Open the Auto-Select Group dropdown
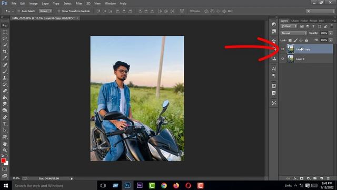The height and width of the screenshot is (190, 337). [x=45, y=11]
